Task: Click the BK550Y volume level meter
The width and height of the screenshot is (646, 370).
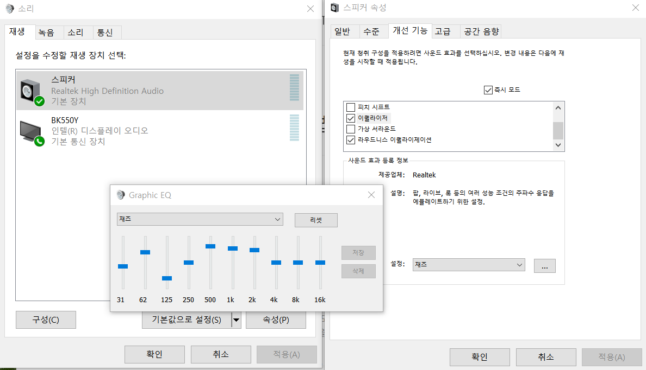Action: point(295,128)
